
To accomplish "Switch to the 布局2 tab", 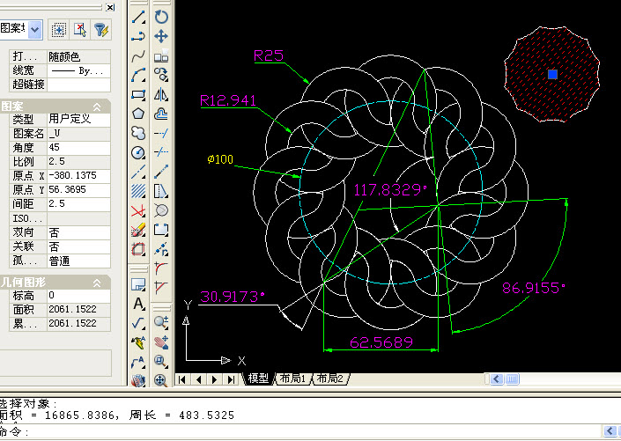I will click(x=330, y=379).
